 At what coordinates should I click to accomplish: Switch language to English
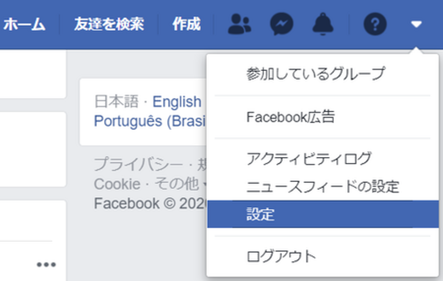click(177, 102)
